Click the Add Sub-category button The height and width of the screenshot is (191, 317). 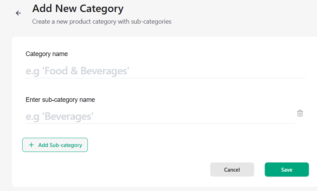click(x=55, y=145)
